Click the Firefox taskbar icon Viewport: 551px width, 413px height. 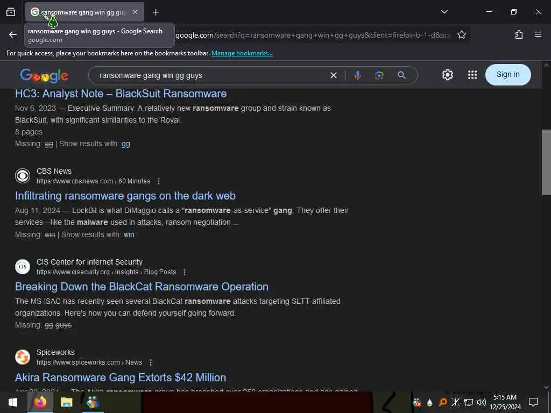(x=40, y=402)
